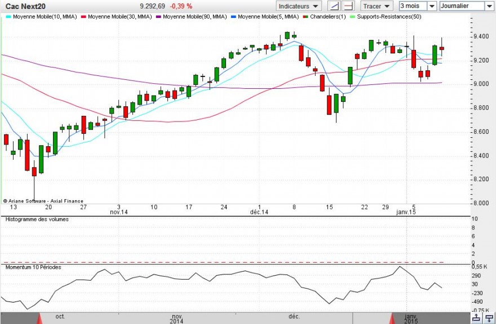Viewport: 496px width, 324px height.
Task: Select the Moyenne Mobile(5, MMA) legend entry
Action: [x=265, y=17]
